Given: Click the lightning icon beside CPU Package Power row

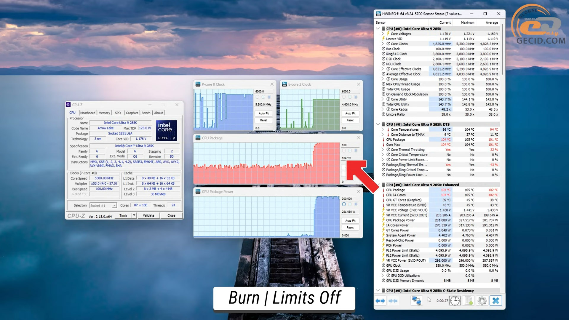Looking at the screenshot, I should click(x=383, y=220).
